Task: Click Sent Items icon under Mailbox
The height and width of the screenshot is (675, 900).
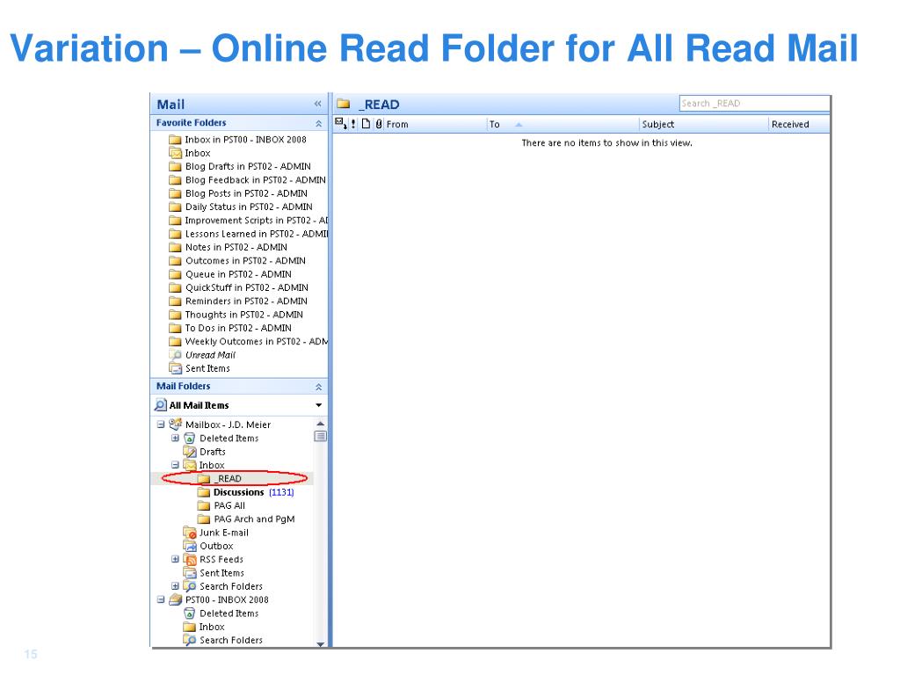Action: [190, 573]
